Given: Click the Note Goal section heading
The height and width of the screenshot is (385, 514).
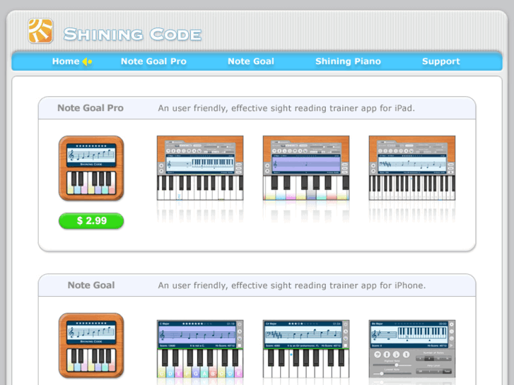Looking at the screenshot, I should (x=91, y=285).
